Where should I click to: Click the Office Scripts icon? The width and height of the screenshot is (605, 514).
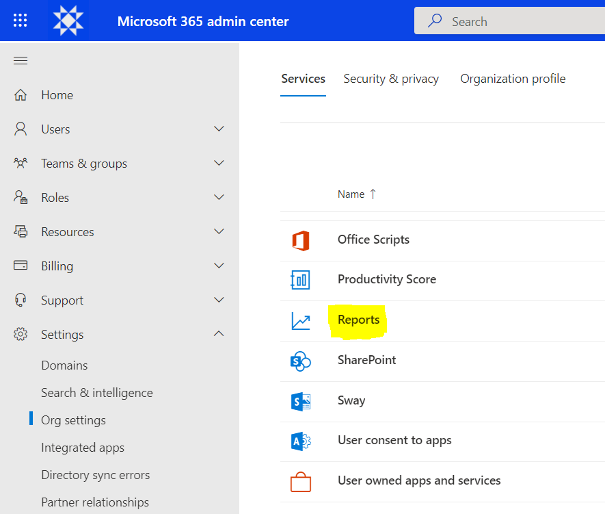tap(301, 241)
